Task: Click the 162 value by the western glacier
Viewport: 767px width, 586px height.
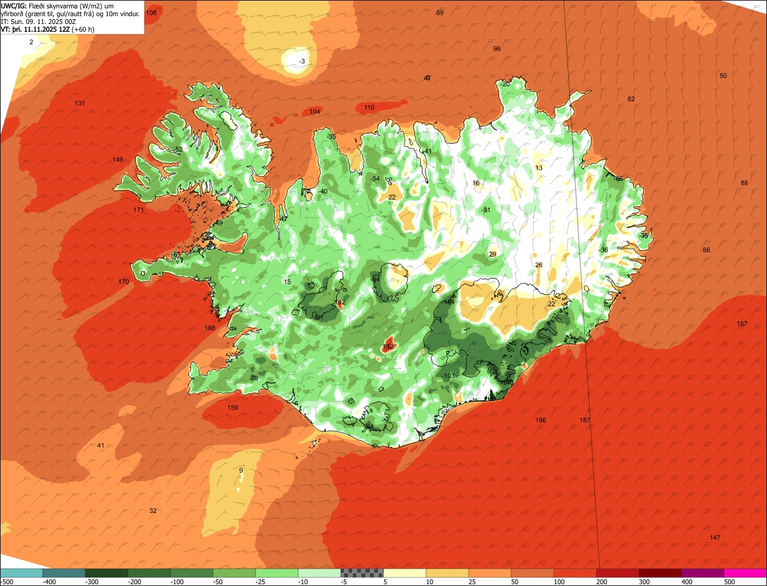Action: (340, 303)
